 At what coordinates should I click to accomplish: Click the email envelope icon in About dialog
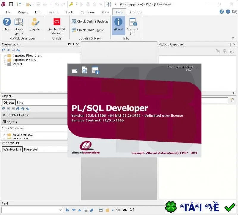point(75,71)
